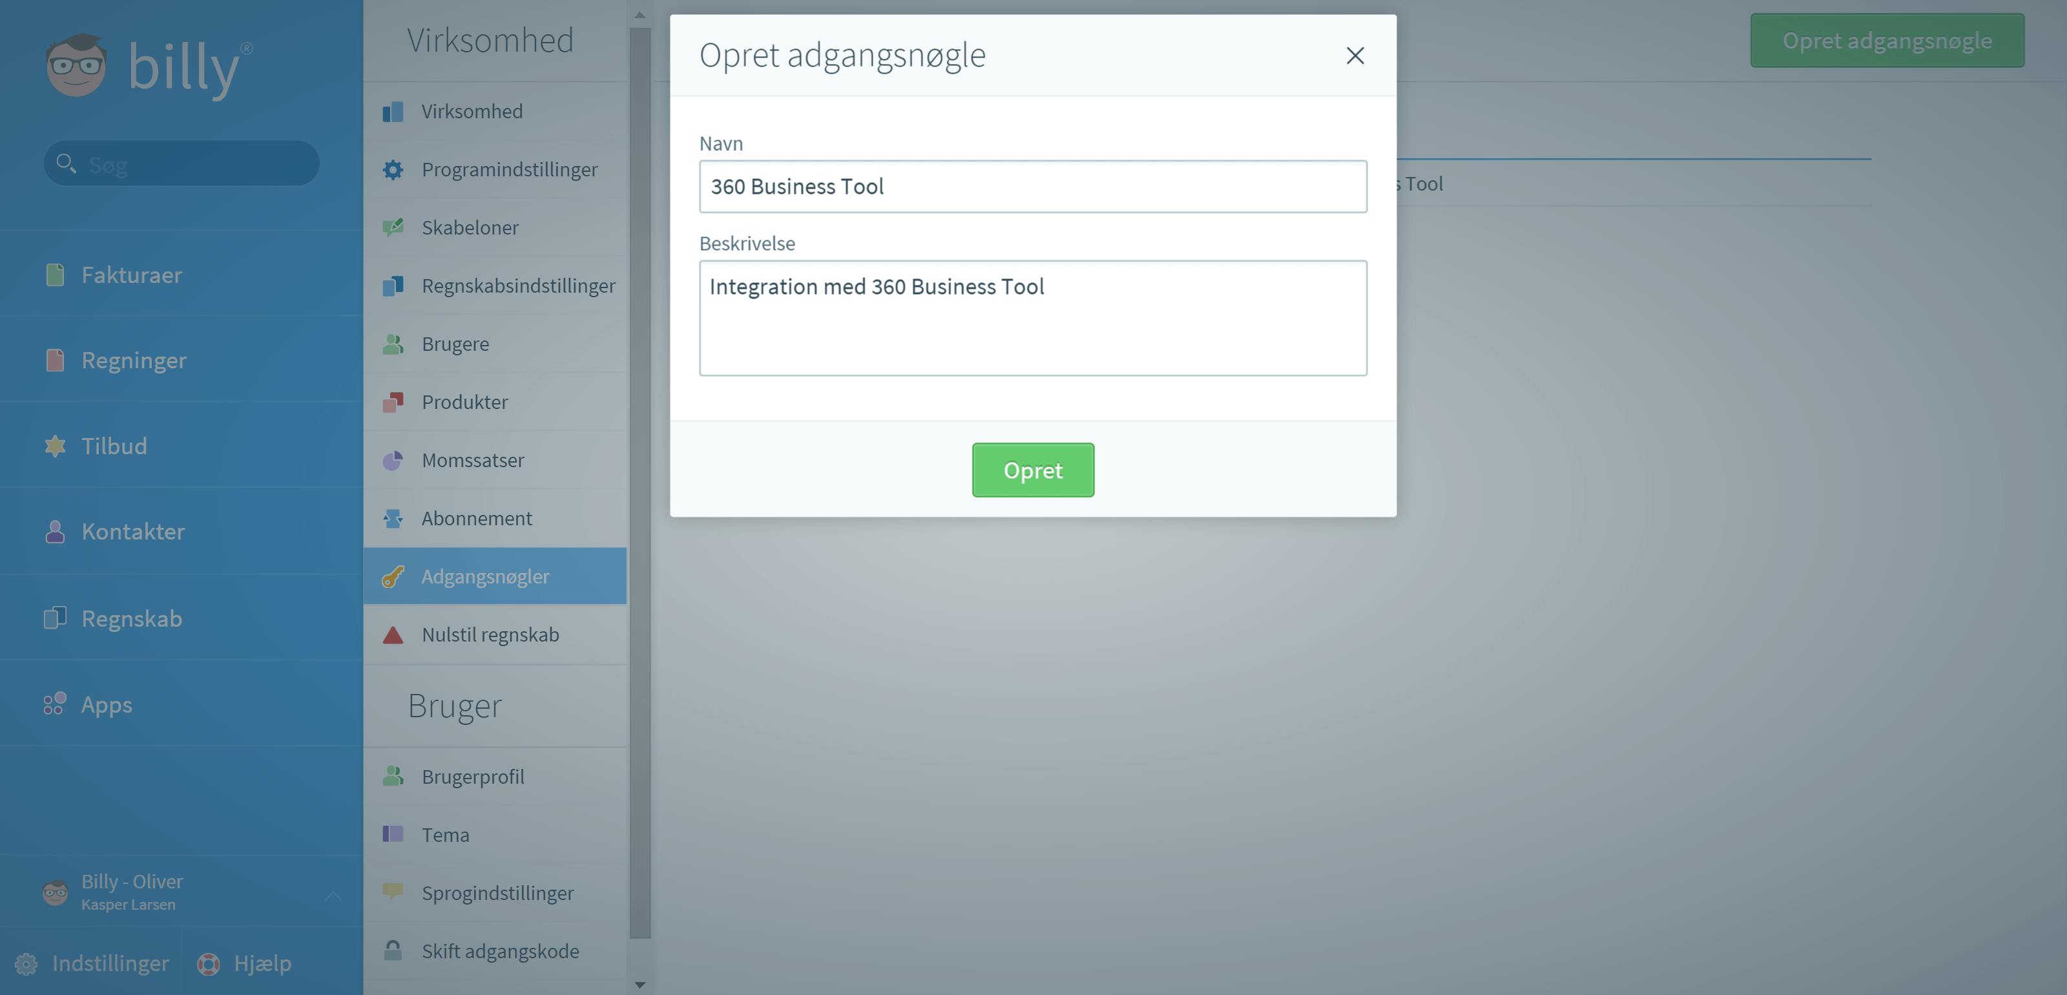Click the Produkter boxes icon
The height and width of the screenshot is (995, 2067).
tap(393, 402)
